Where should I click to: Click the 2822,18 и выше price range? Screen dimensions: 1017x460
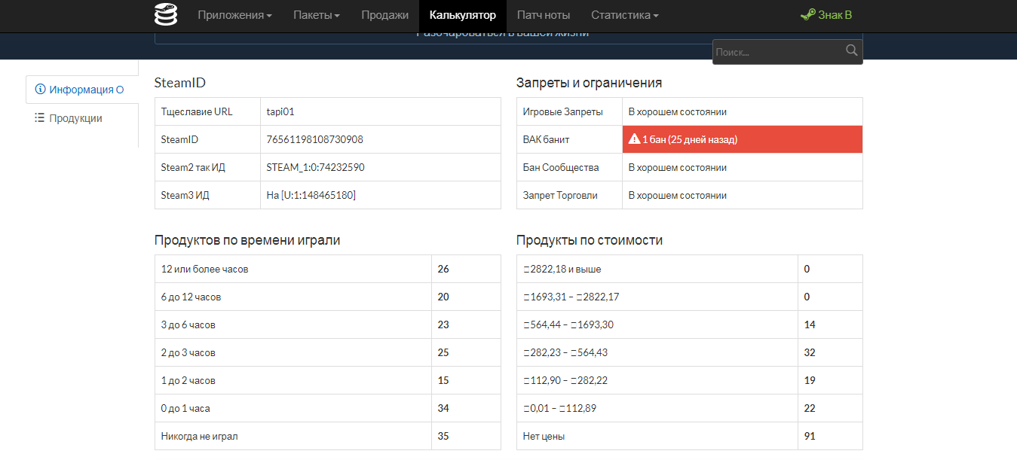[562, 269]
